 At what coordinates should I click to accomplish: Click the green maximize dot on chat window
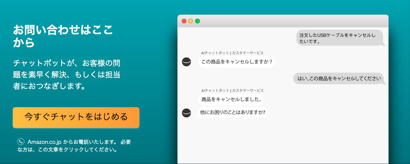[x=198, y=21]
